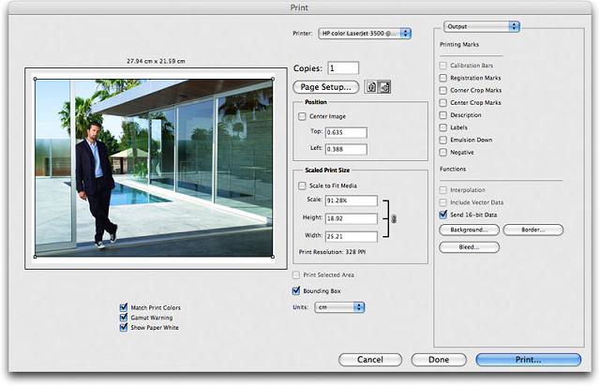Image resolution: width=600 pixels, height=386 pixels.
Task: Disable Gamut Warning checkbox
Action: pos(124,318)
